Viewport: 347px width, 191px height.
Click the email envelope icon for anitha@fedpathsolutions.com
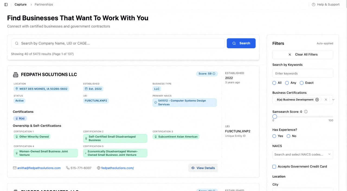(x=14, y=168)
